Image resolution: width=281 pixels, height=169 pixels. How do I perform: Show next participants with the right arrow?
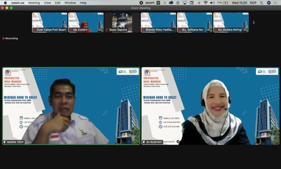(x=253, y=22)
